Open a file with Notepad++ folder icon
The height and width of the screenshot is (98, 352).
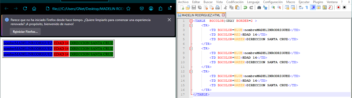coord(188,7)
